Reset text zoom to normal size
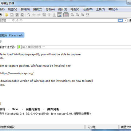 coord(83,15)
